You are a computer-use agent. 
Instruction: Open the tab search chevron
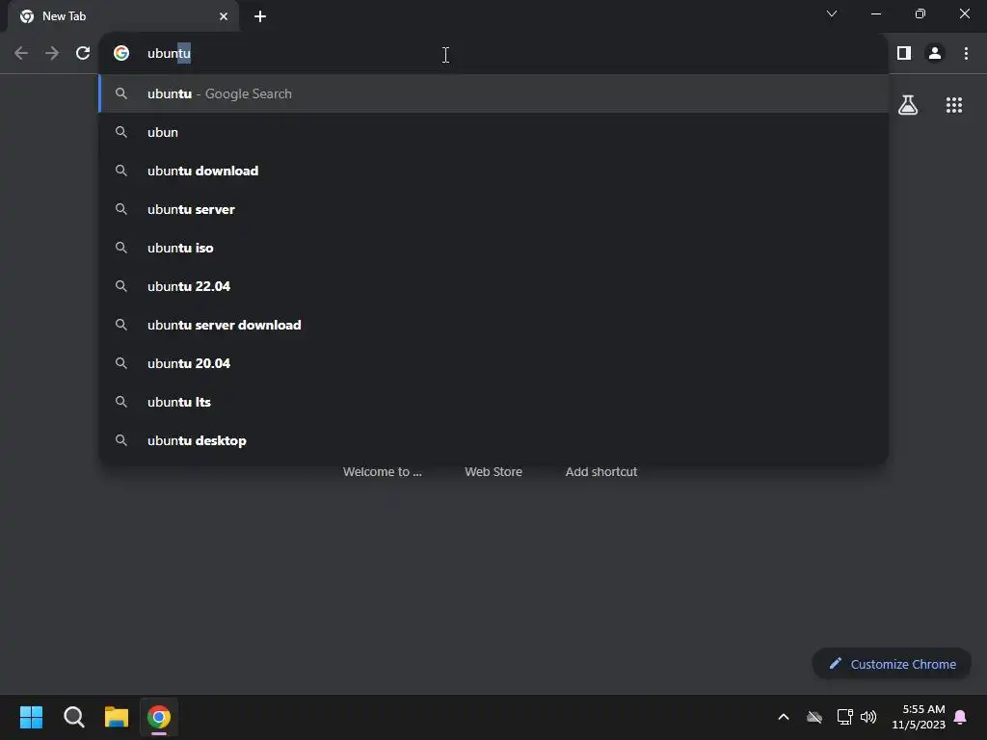point(832,13)
